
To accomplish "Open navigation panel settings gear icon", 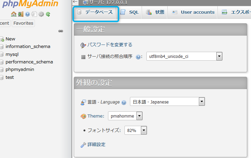I will pos(41,14).
